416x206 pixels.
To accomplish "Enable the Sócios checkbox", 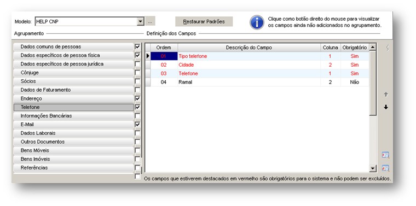I will click(137, 81).
